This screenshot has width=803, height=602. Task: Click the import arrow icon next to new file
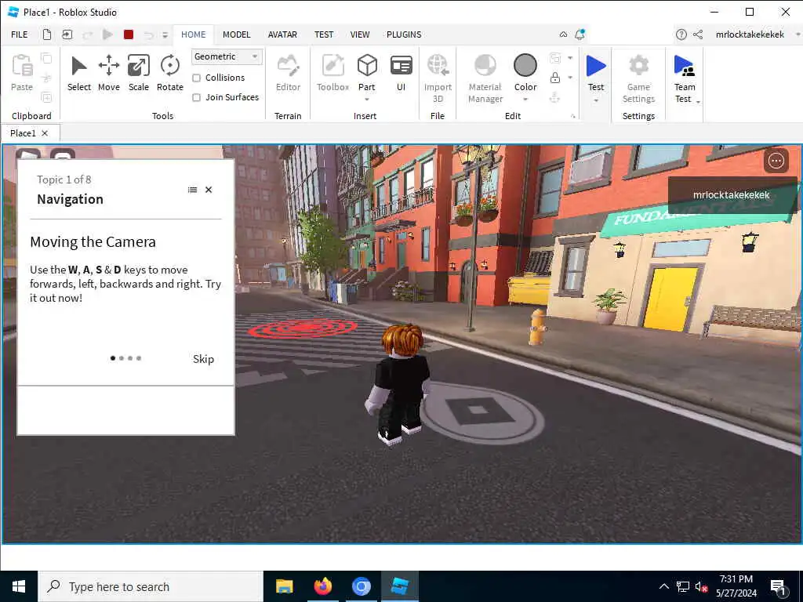(67, 34)
